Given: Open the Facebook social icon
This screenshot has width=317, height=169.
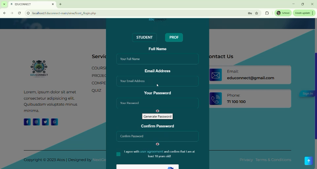Looking at the screenshot, I should [27, 122].
